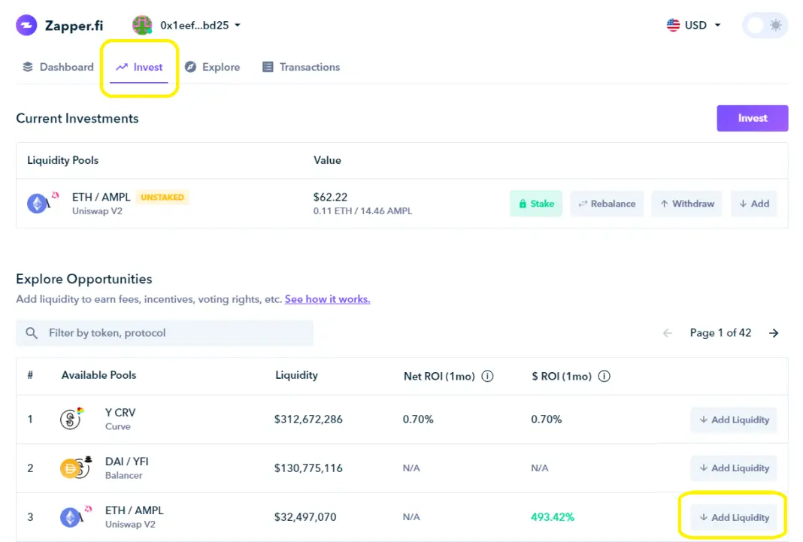Click the ETH / AMPL icon in Available Pools

76,516
